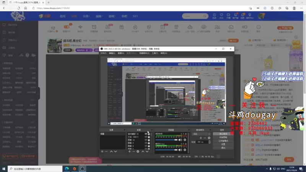This screenshot has width=306, height=172.
Task: Click 停止推流 button in OBS controls
Action: click(x=223, y=134)
